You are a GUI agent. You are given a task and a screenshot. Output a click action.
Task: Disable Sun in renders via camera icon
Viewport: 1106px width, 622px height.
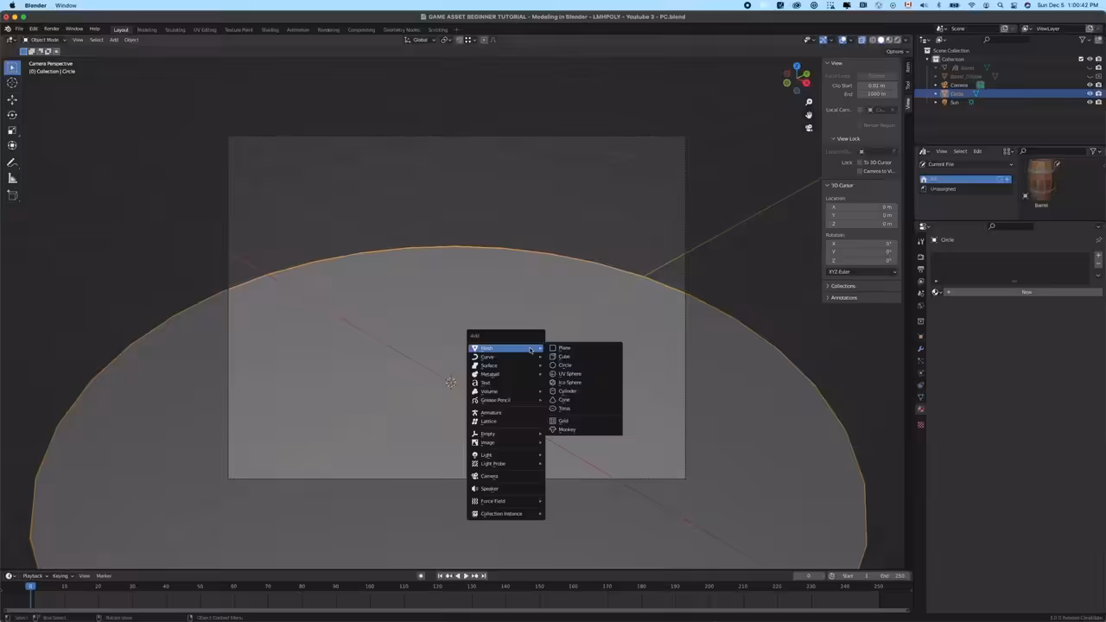coord(1098,102)
